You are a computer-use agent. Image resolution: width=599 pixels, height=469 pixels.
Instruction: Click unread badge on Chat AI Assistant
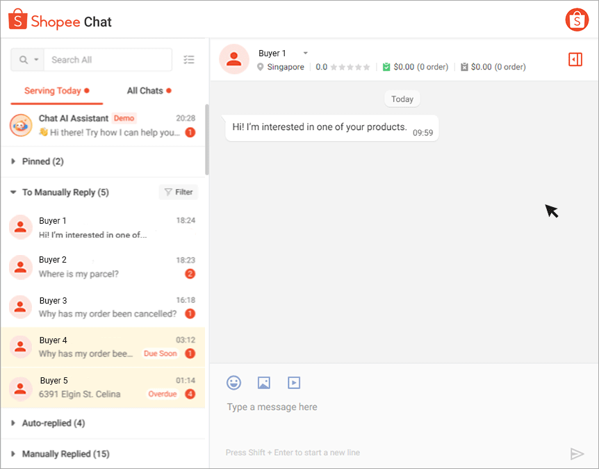coord(190,133)
